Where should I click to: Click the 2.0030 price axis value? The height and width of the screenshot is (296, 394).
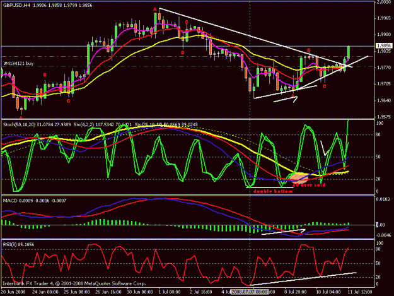[384, 2]
